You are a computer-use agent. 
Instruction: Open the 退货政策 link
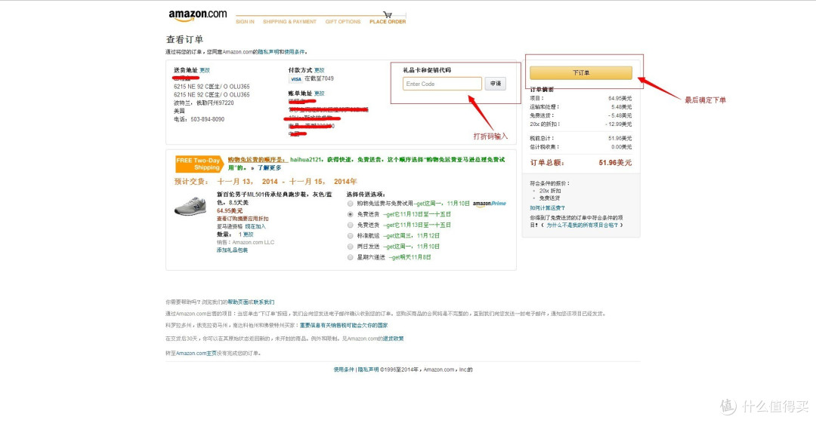[394, 339]
